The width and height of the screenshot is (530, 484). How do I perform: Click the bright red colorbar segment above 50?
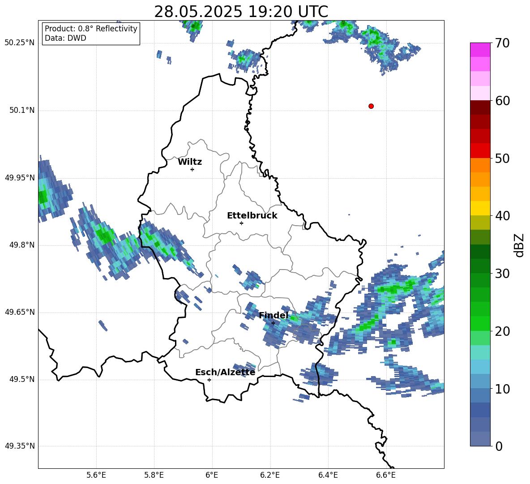click(x=480, y=151)
